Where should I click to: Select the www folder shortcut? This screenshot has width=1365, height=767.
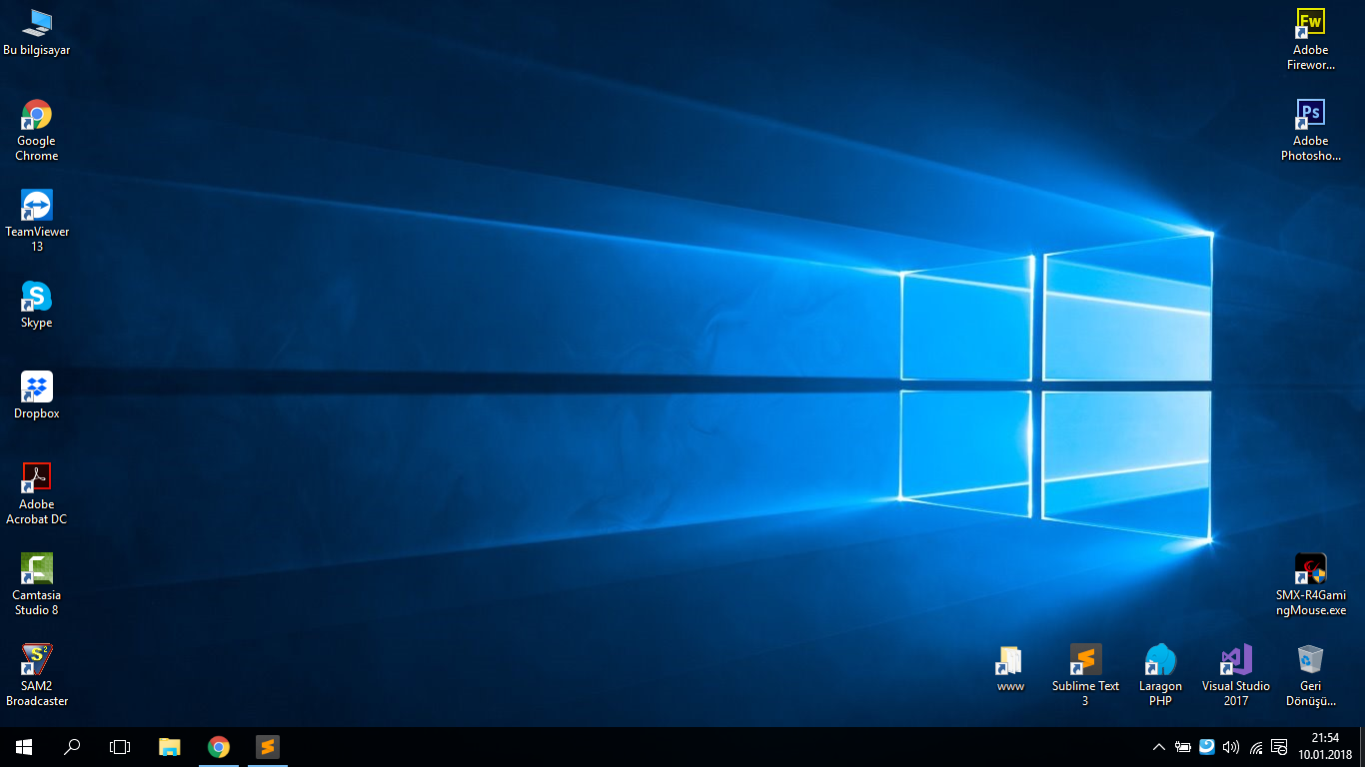(1010, 668)
